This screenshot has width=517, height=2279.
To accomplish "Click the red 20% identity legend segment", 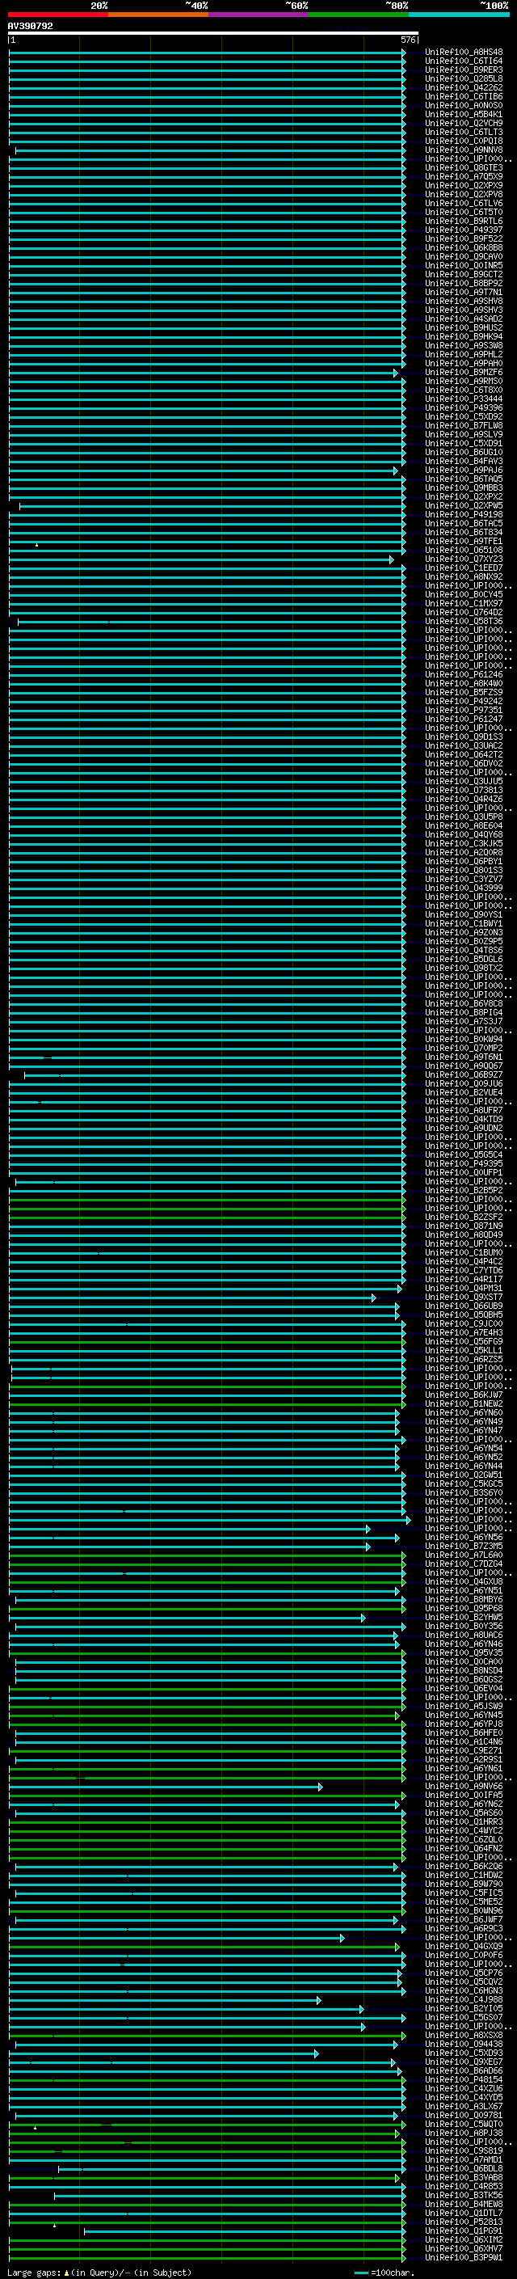I will 58,15.
